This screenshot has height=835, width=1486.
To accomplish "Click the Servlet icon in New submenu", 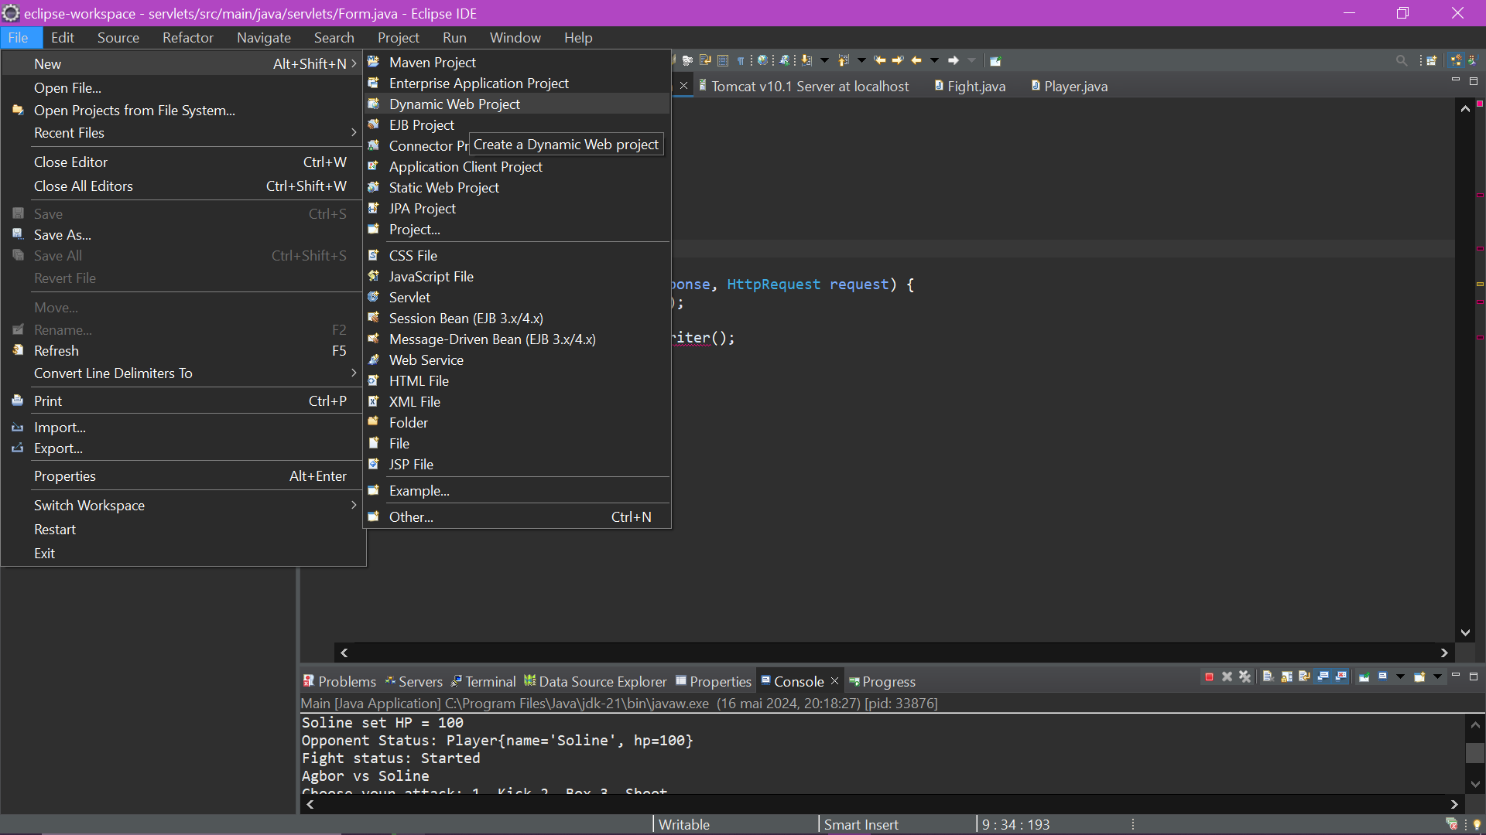I will pos(373,297).
